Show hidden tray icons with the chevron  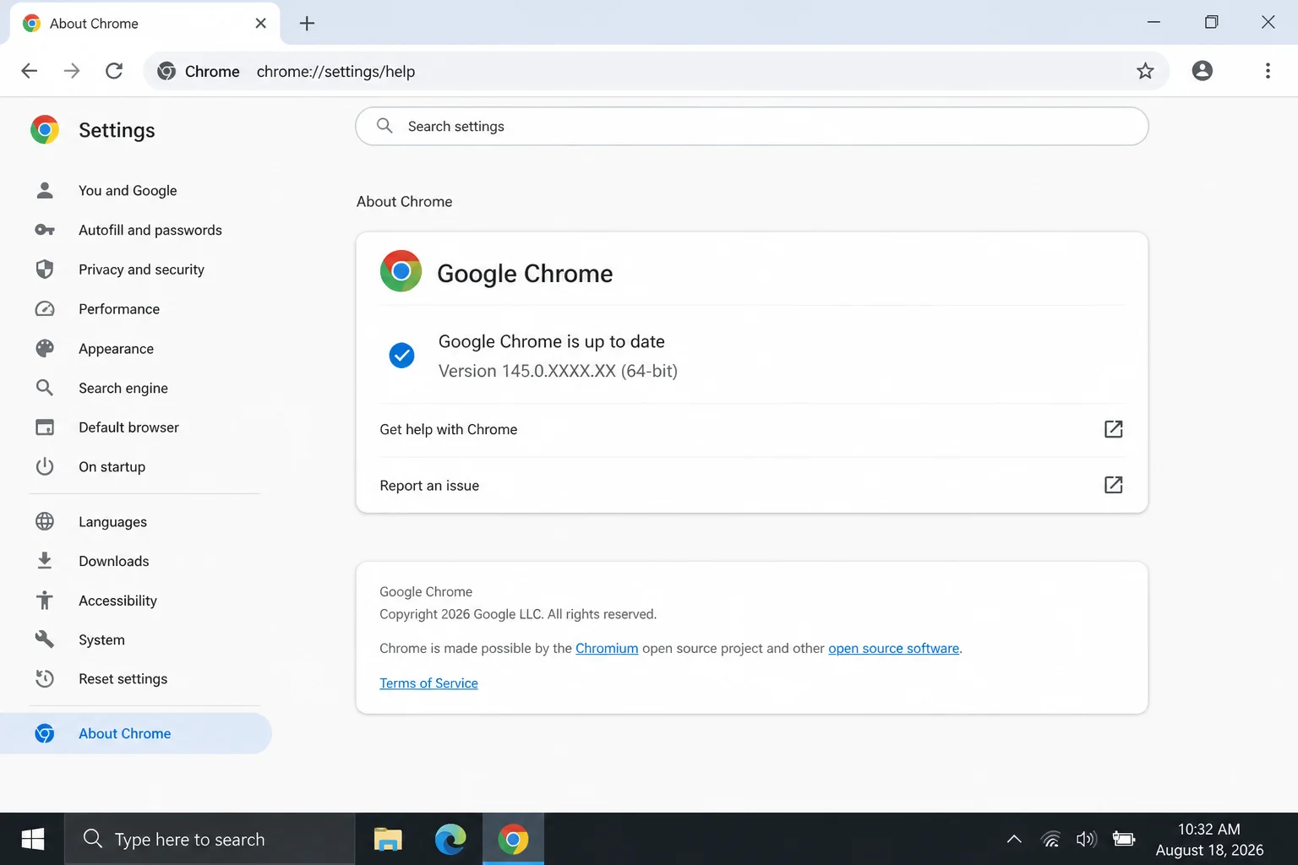[1014, 839]
